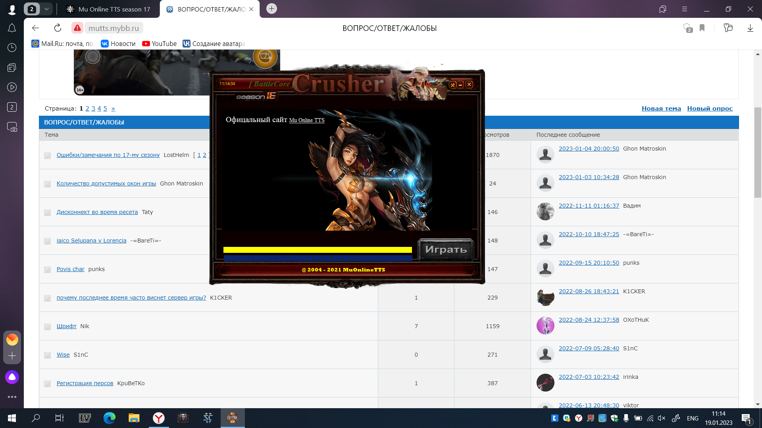The height and width of the screenshot is (428, 762).
Task: Open last post dated 2023-01-04 20:00:50
Action: (589, 149)
